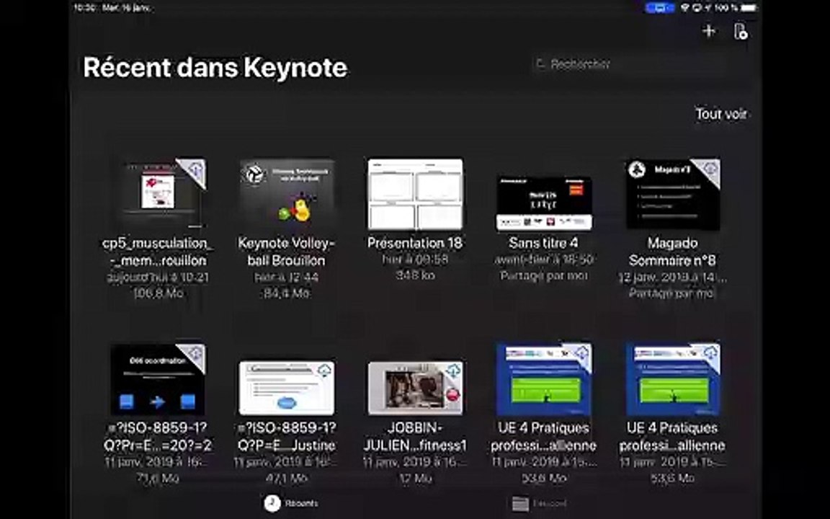
Task: Tap iCloud download badge on Magado Sommaire
Action: click(710, 169)
